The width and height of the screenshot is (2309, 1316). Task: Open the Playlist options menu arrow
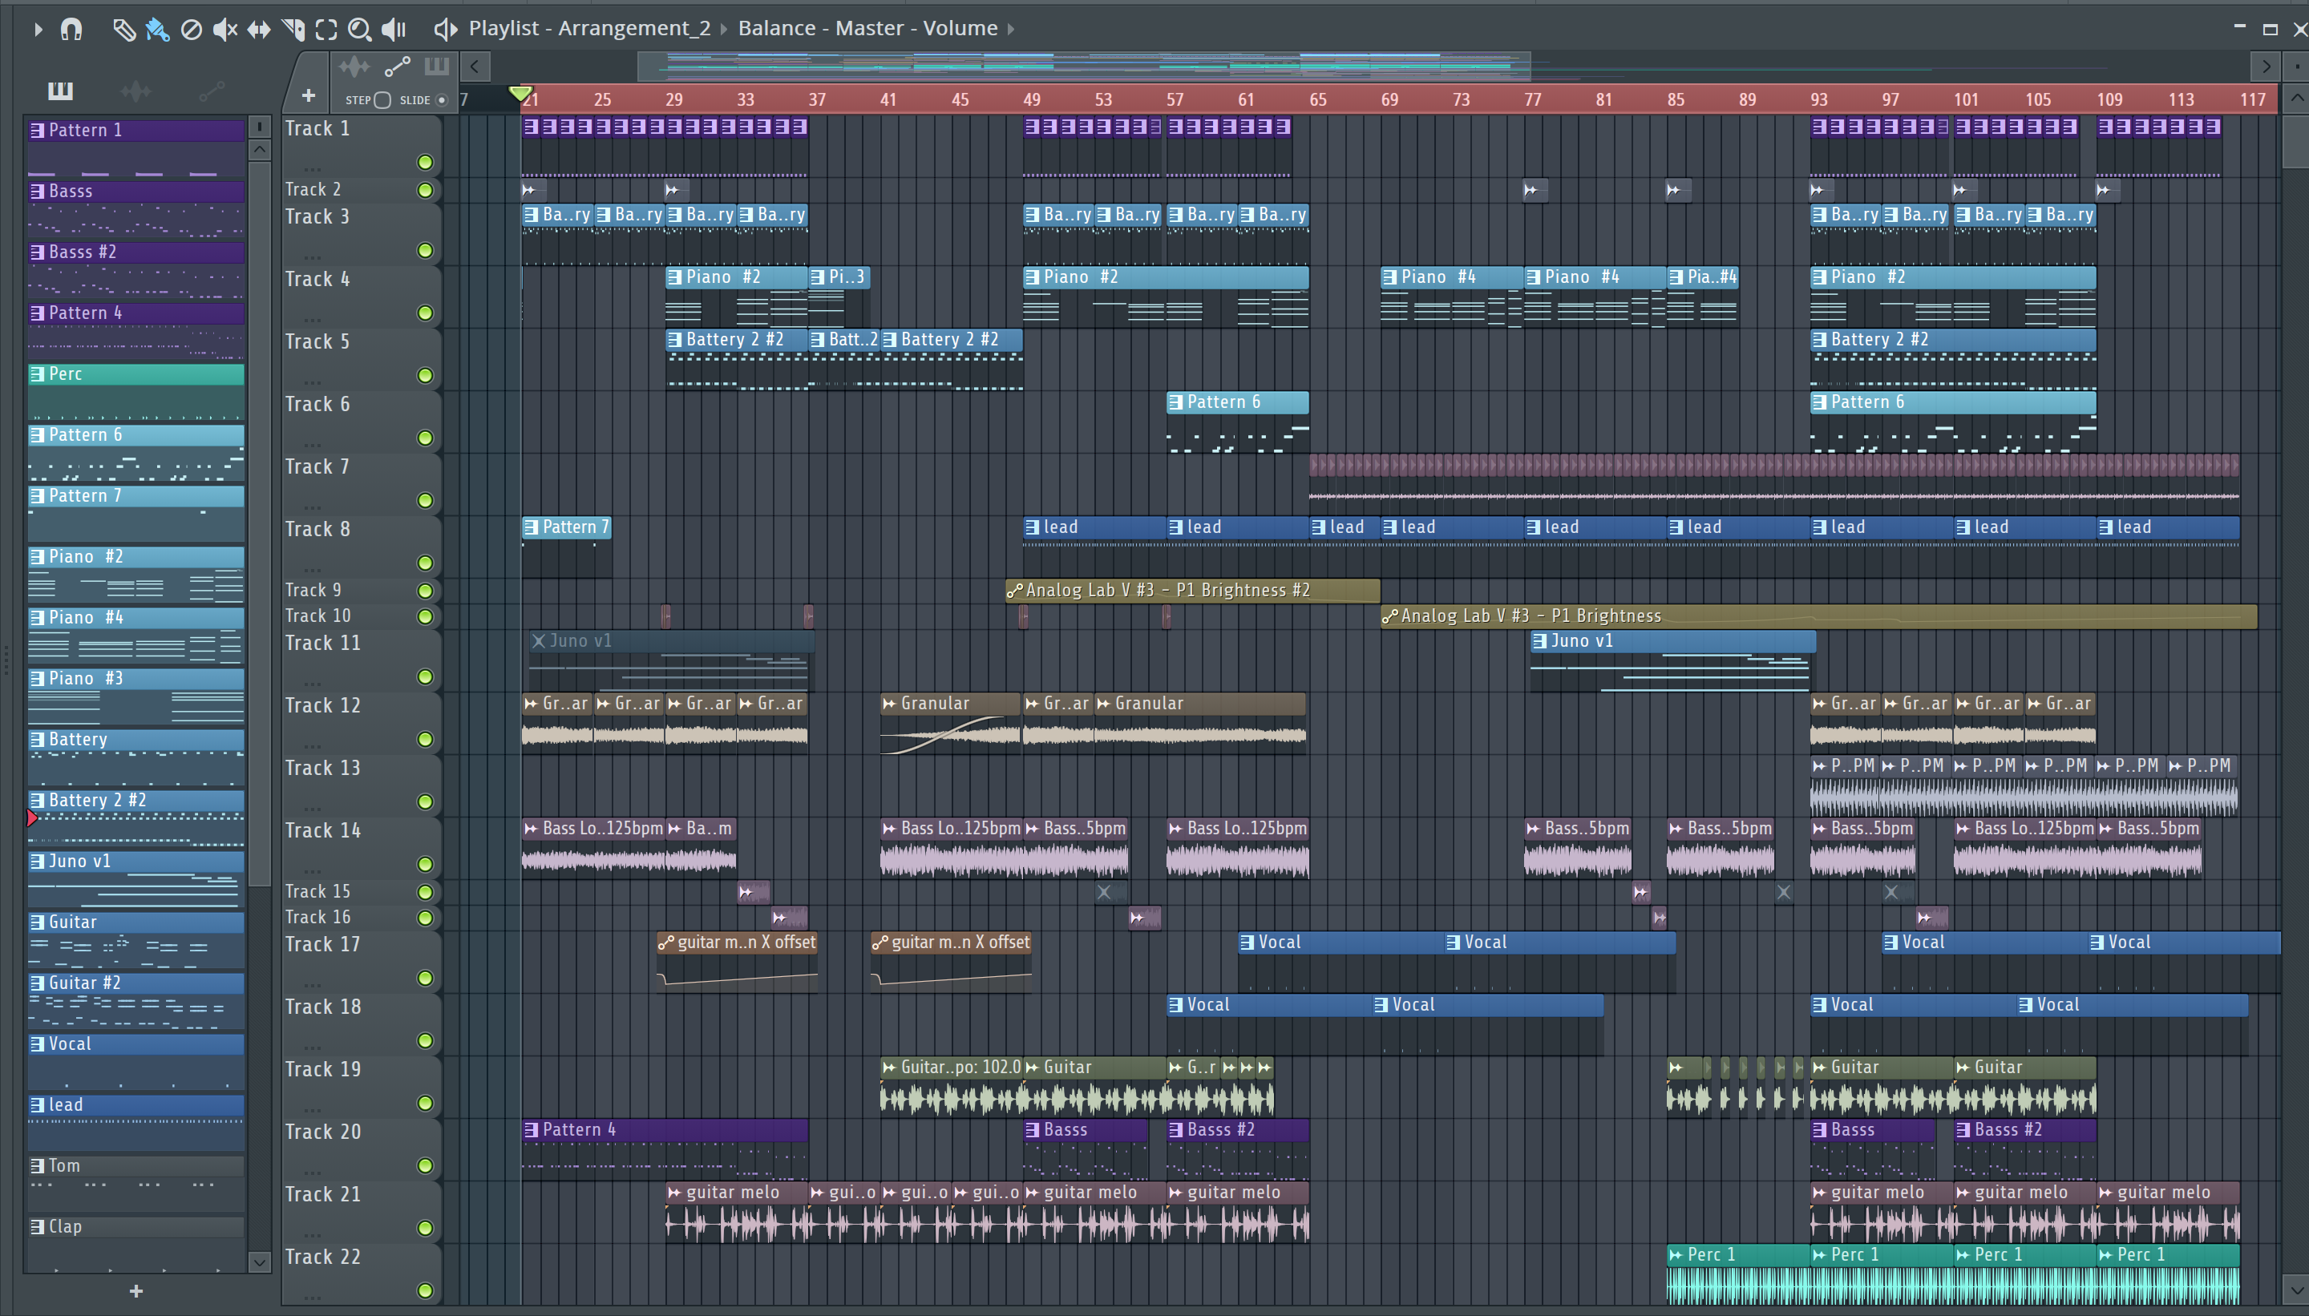(37, 30)
